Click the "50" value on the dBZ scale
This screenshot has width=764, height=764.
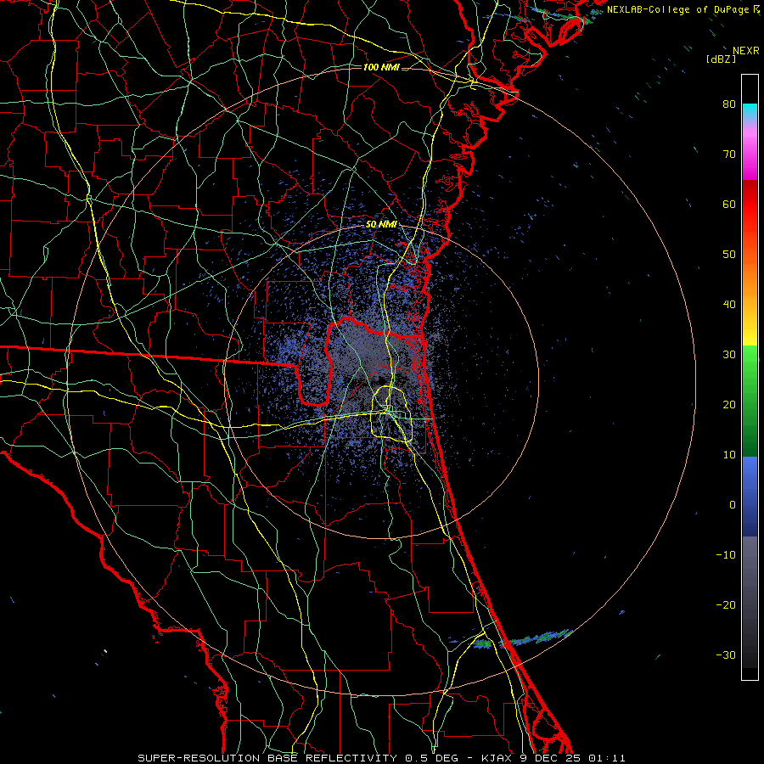coord(729,255)
